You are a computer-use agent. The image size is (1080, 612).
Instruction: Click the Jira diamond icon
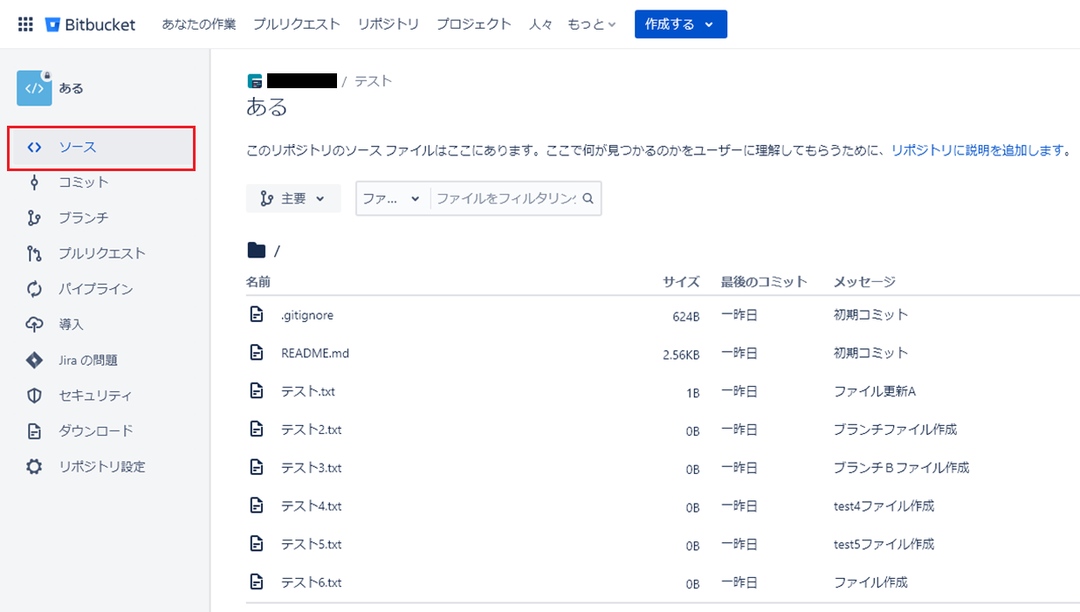pos(34,360)
